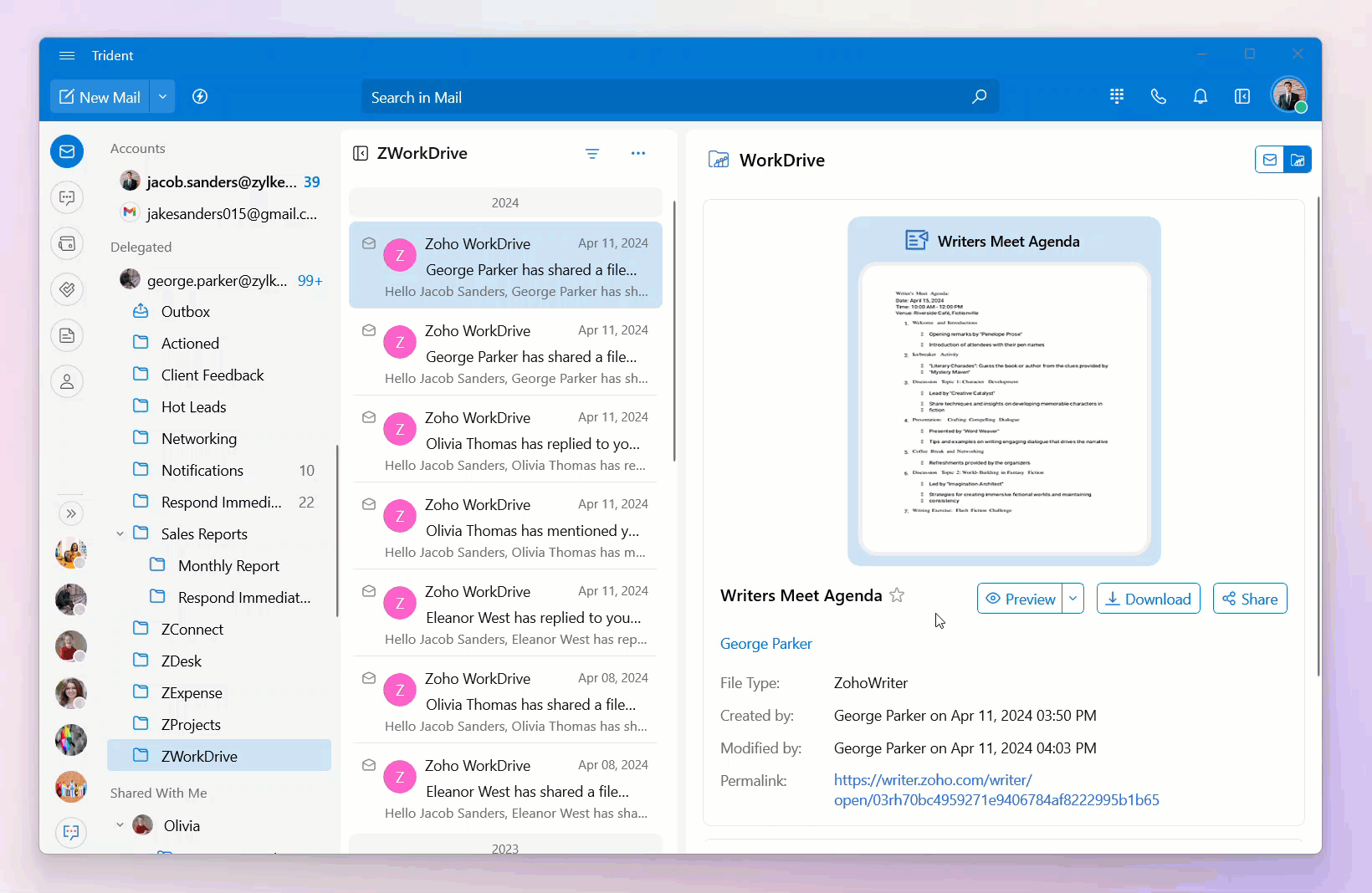Open the calendar module in sidebar
1372x893 pixels.
pyautogui.click(x=67, y=244)
